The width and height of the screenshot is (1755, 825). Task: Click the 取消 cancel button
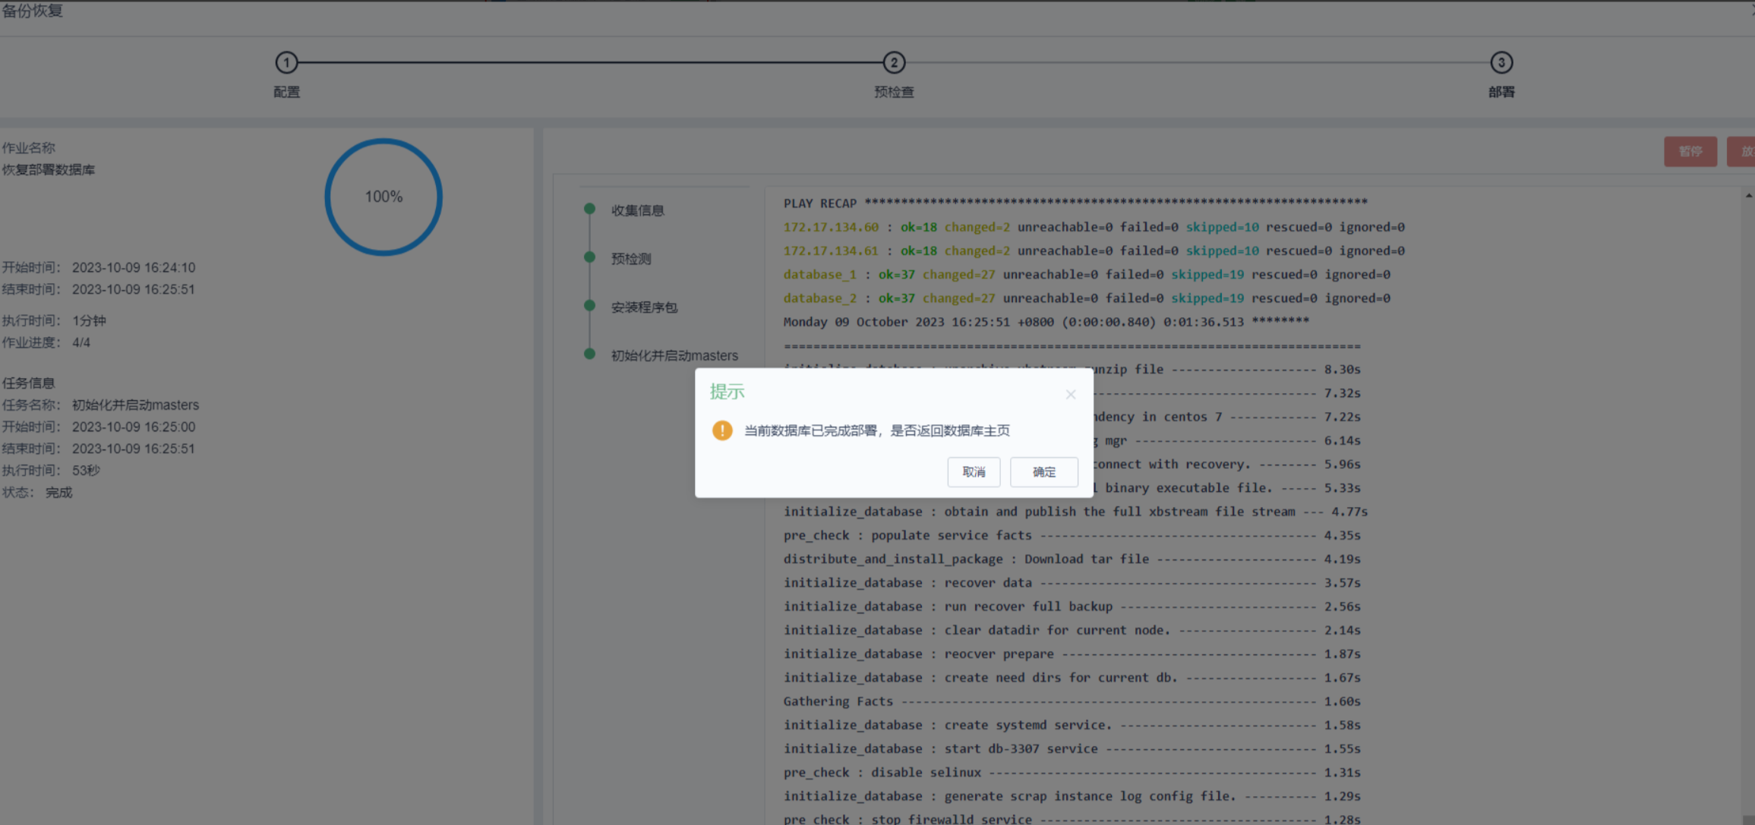[974, 472]
